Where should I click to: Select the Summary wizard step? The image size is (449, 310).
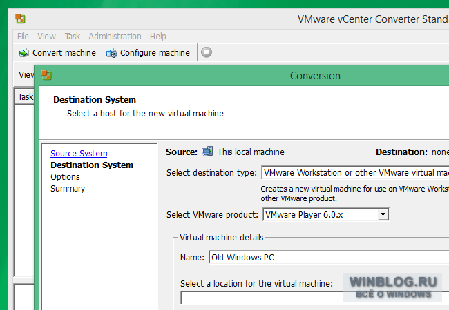coord(68,188)
